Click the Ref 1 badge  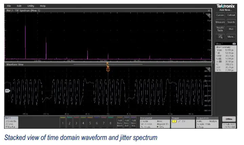click(x=12, y=122)
